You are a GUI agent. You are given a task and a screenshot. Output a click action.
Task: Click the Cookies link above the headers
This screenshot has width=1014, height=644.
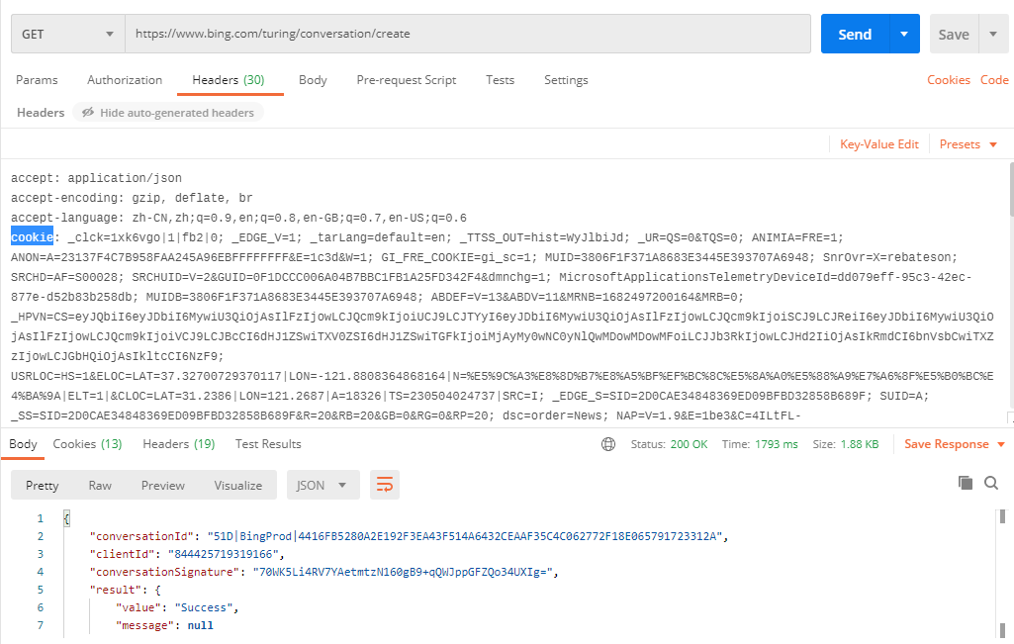click(948, 79)
